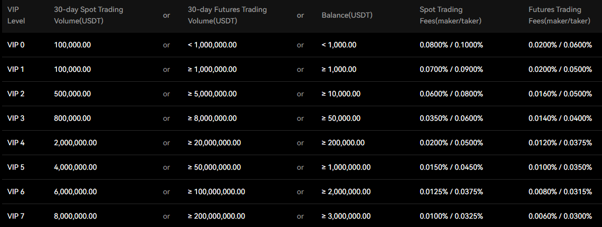Select VIP 3 spot volume 800,000.00
The height and width of the screenshot is (227, 602).
[73, 118]
